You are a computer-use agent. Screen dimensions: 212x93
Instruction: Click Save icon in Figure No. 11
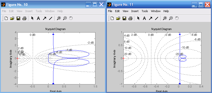click(124, 18)
